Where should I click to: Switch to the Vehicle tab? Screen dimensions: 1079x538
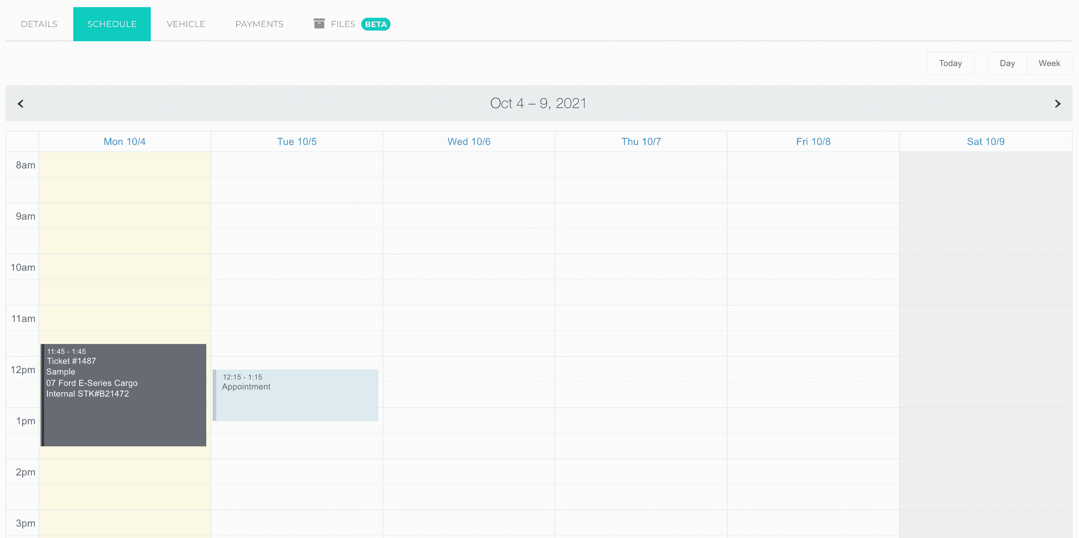pos(186,24)
